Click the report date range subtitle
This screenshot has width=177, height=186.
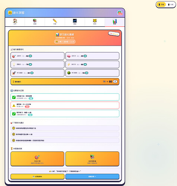coord(65,38)
